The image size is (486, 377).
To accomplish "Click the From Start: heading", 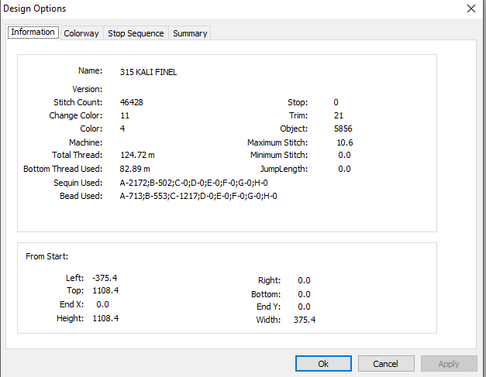I will point(47,256).
